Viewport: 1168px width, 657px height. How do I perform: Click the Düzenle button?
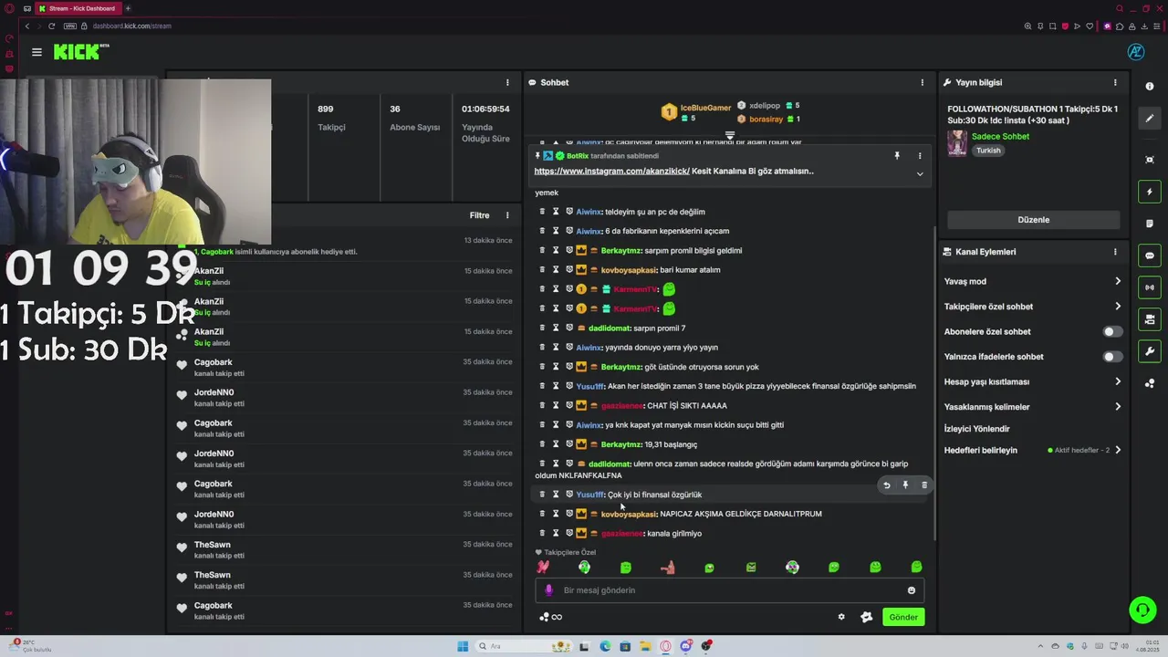click(x=1033, y=220)
